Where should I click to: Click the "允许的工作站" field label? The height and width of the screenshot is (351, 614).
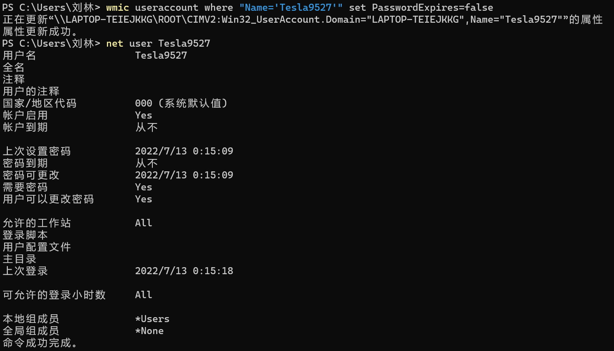(x=37, y=223)
